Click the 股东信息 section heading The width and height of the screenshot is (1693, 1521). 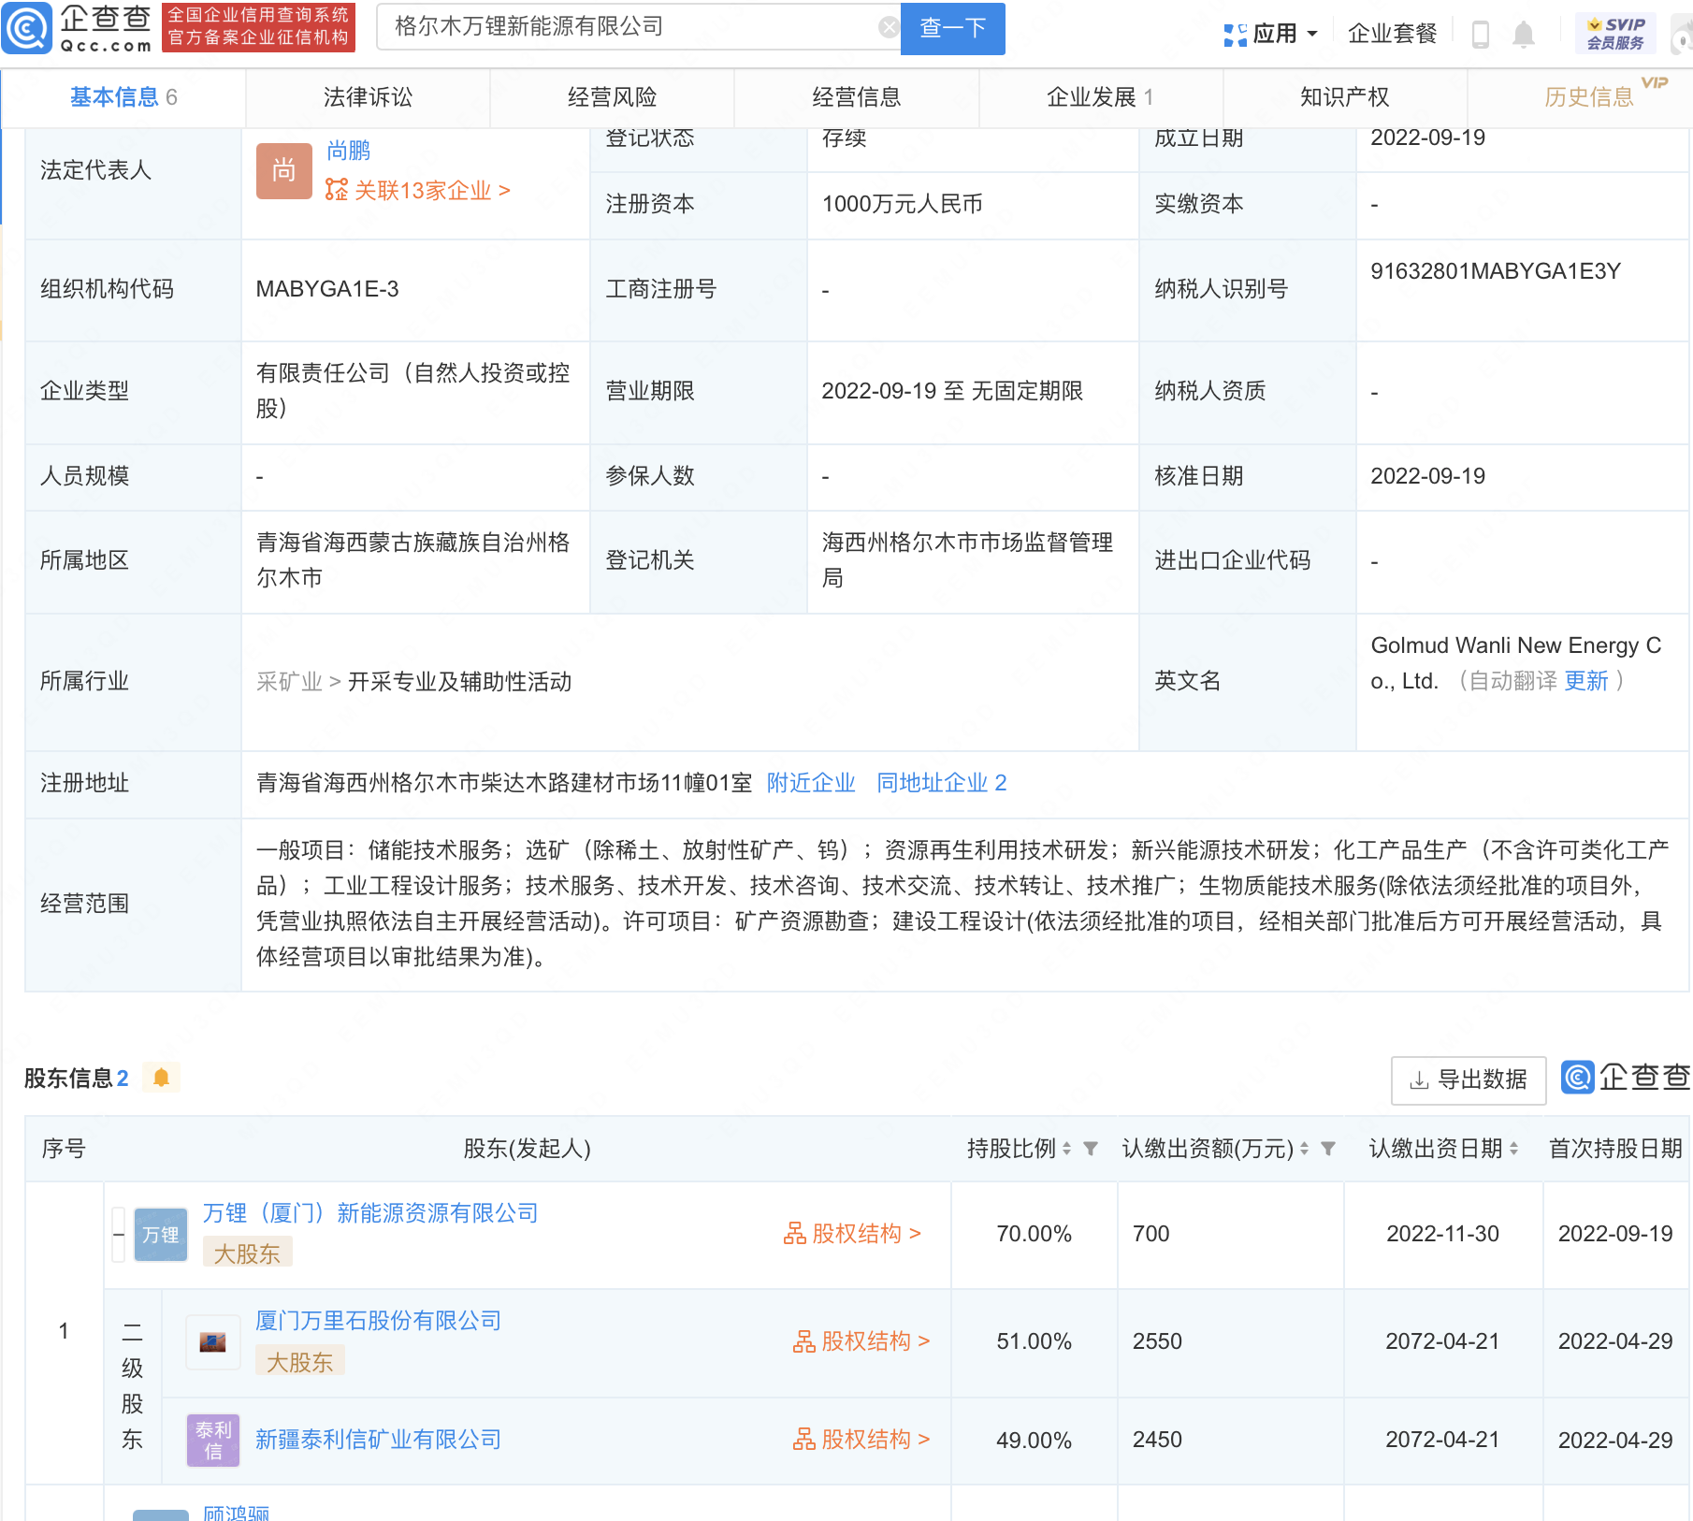(x=68, y=1079)
